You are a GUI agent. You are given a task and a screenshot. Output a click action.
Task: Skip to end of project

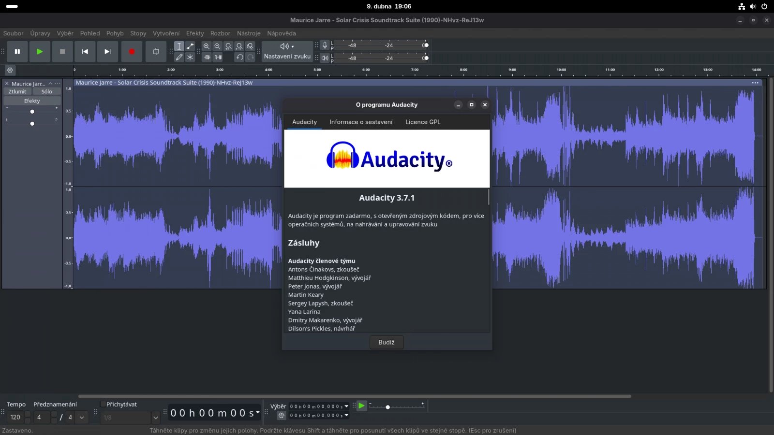(x=107, y=52)
